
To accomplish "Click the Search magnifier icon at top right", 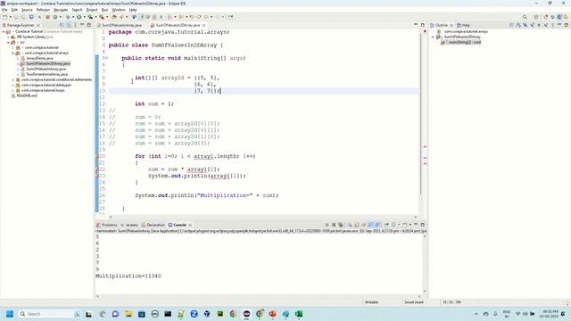I will coord(525,17).
